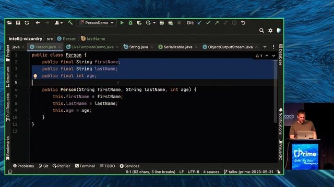Click the profiler run icon

point(148,23)
